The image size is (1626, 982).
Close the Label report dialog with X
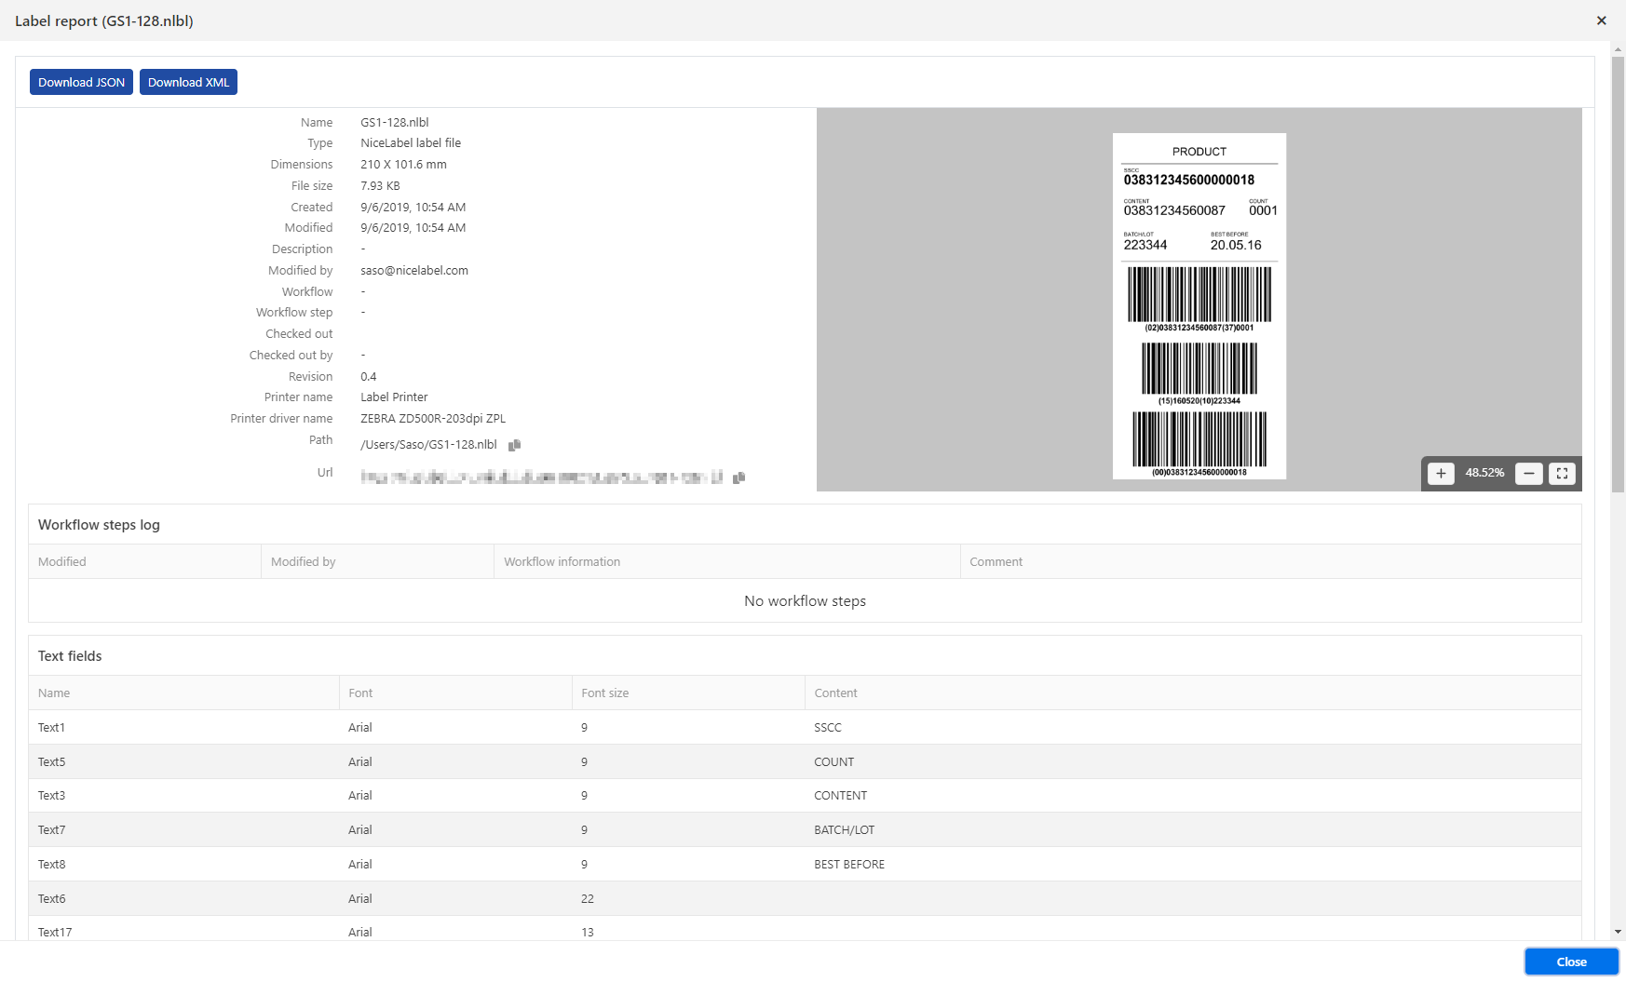1601,20
